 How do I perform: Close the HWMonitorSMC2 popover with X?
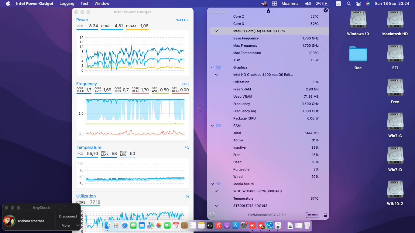tap(326, 10)
